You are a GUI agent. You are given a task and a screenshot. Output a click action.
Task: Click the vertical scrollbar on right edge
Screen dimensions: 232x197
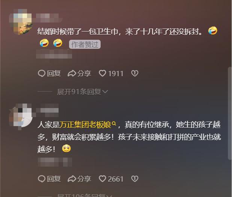pos(229,113)
